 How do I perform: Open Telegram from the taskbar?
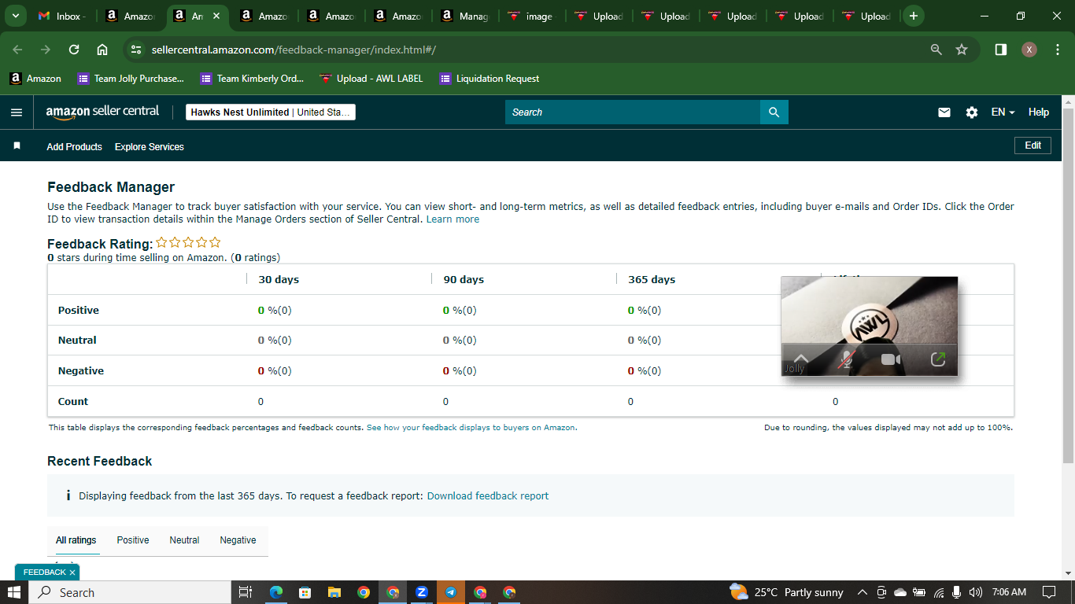451,592
